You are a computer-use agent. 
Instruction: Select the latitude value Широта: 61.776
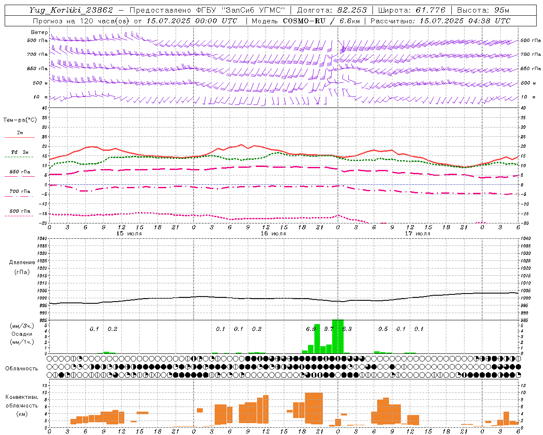tap(412, 10)
